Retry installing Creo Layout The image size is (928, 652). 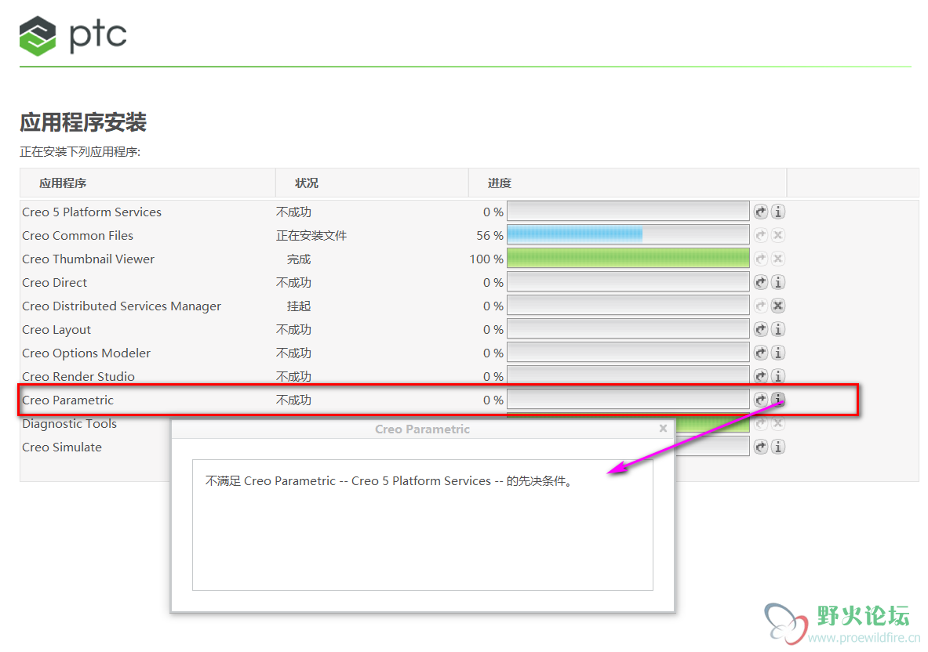tap(760, 329)
